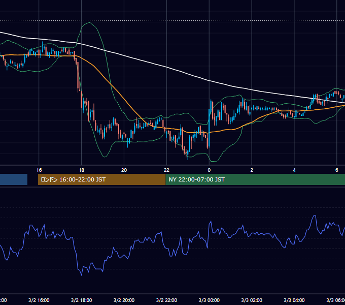The width and height of the screenshot is (345, 305).
Task: Click the 3/3 04:00 time label
Action: (294, 300)
